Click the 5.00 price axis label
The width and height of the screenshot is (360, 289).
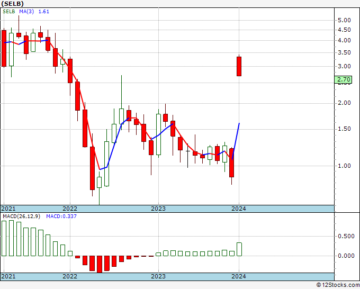coord(345,21)
